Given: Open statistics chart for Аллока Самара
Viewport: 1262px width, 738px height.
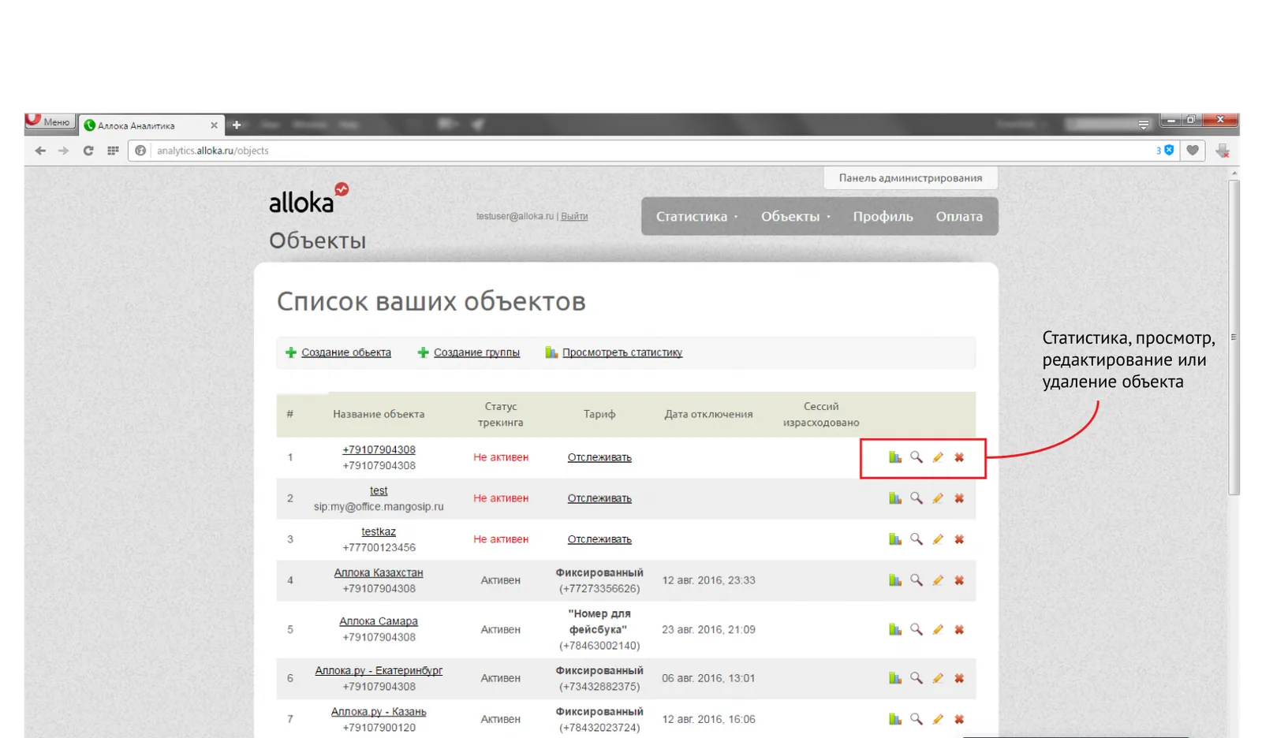Looking at the screenshot, I should point(894,629).
